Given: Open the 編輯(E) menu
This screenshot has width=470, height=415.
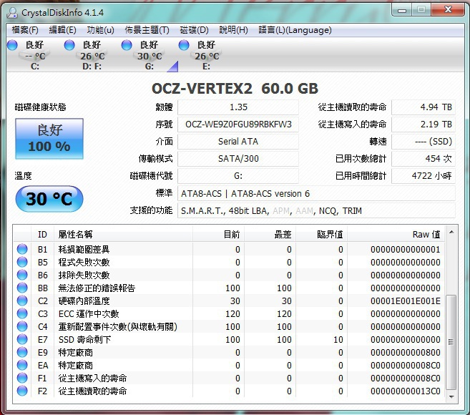Looking at the screenshot, I should 62,30.
